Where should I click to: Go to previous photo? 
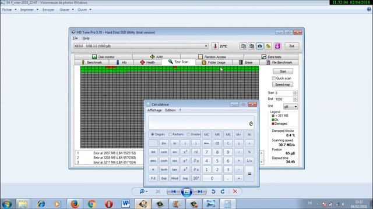174,192
